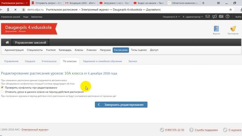Open the Расписание bell icon

click(233, 29)
